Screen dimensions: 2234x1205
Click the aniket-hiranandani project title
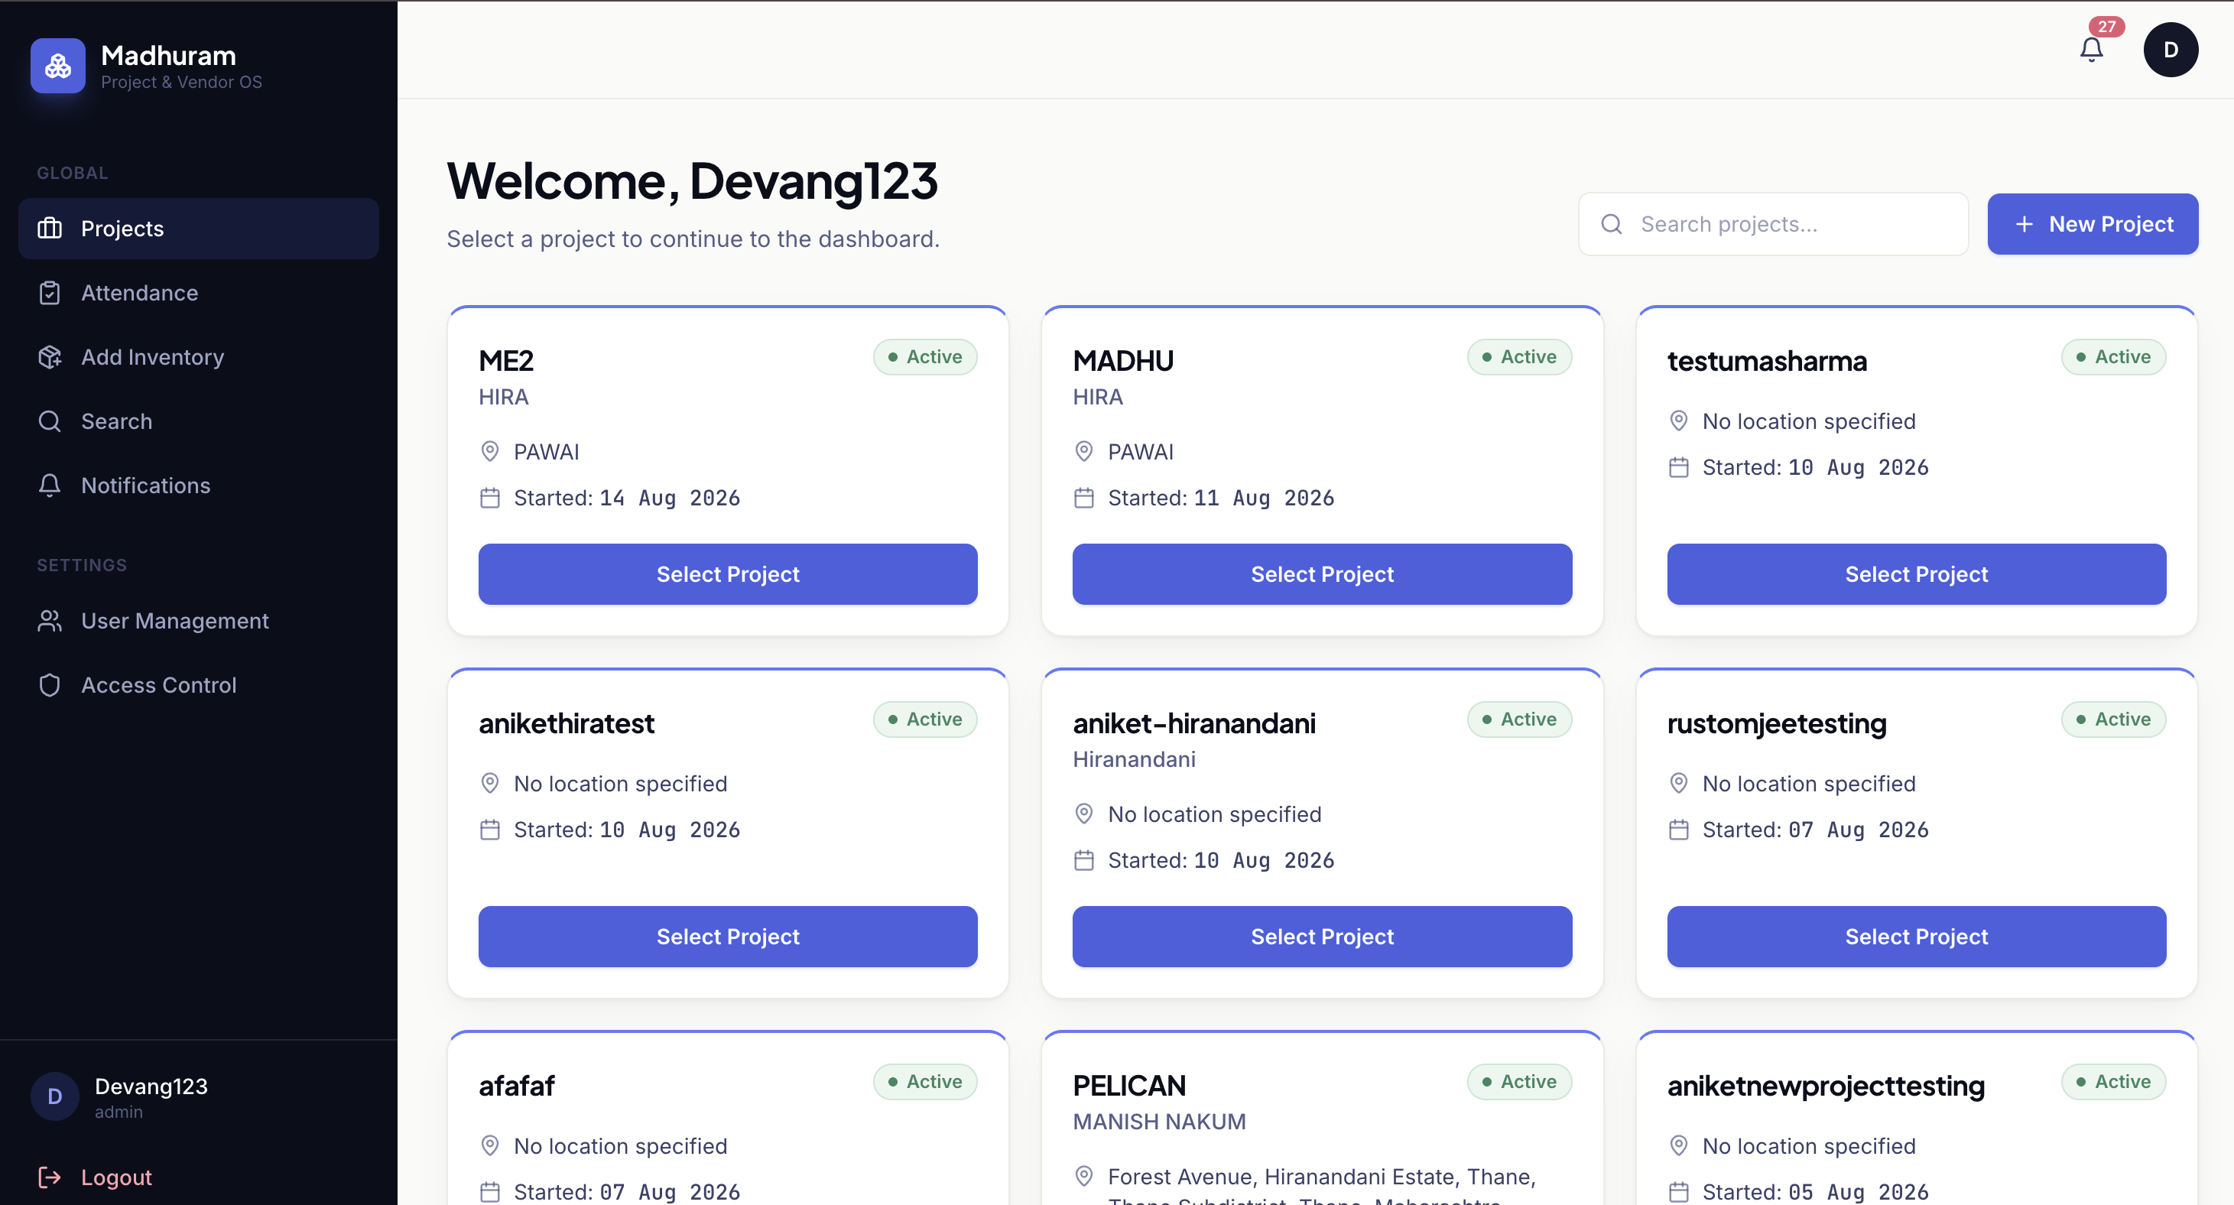[x=1194, y=723]
